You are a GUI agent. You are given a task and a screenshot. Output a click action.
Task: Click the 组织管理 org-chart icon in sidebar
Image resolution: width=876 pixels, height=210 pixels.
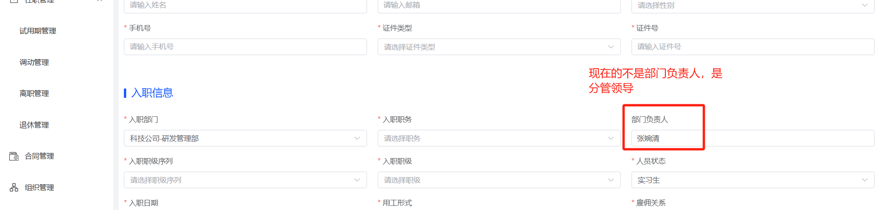coord(14,187)
